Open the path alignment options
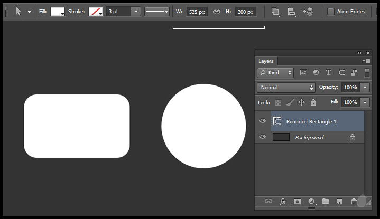The height and width of the screenshot is (219, 380). (x=292, y=12)
